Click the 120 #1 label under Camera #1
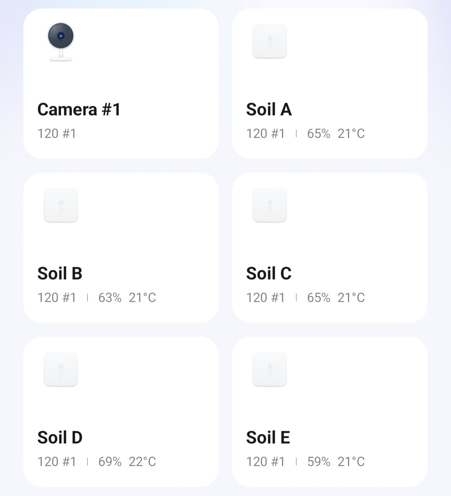The image size is (451, 496). click(x=57, y=134)
